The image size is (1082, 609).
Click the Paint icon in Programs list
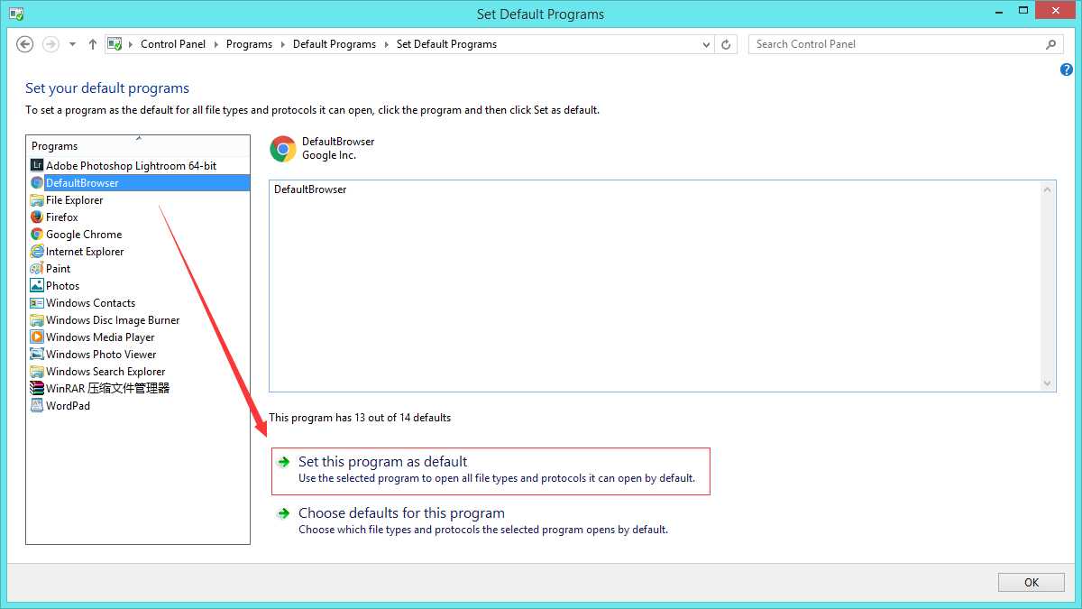coord(37,269)
